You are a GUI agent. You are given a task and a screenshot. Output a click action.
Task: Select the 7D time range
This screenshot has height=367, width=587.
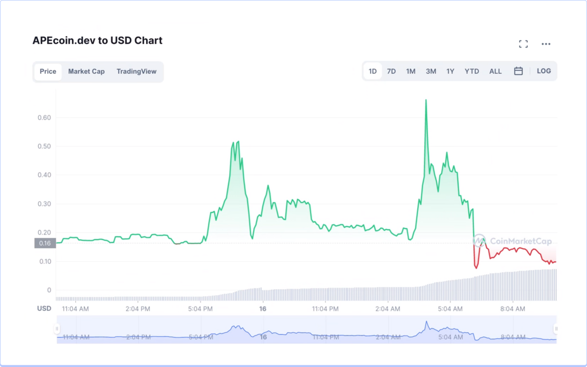click(391, 71)
